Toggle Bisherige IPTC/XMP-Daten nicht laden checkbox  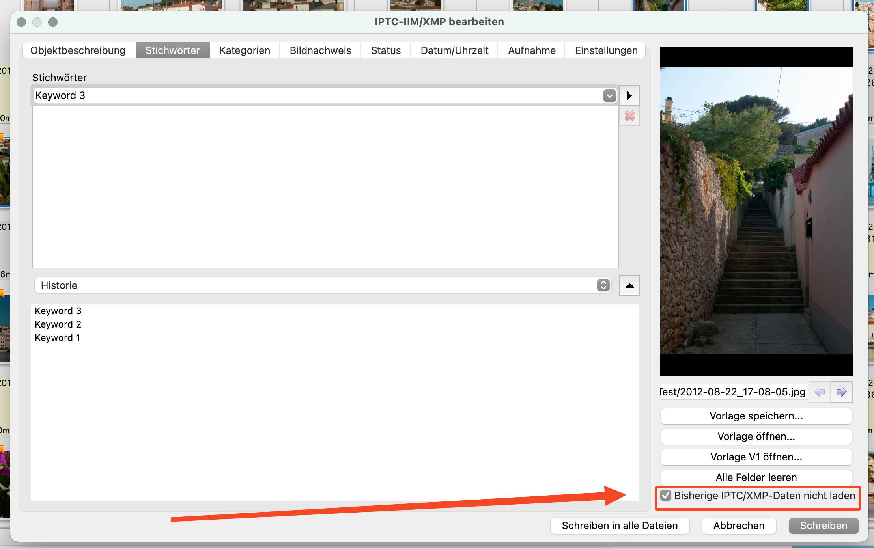click(666, 496)
